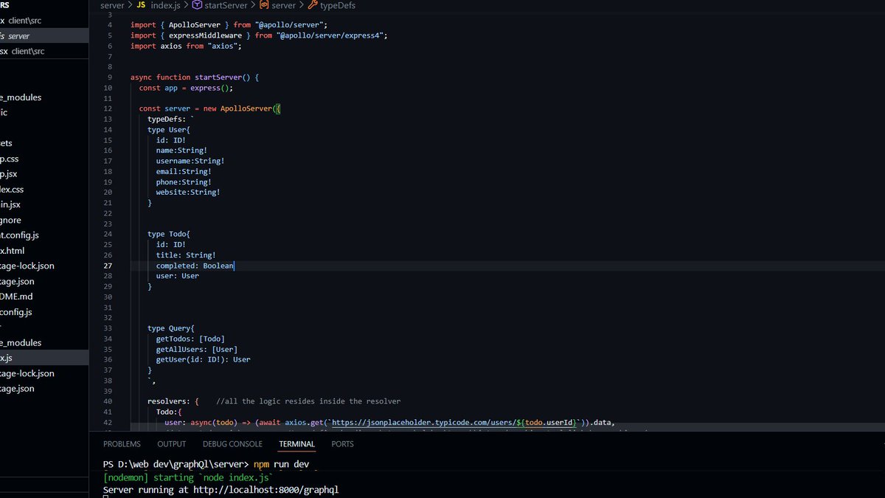Viewport: 885px width, 498px height.
Task: Select the highlighted open editor labeled server
Action: 44,35
